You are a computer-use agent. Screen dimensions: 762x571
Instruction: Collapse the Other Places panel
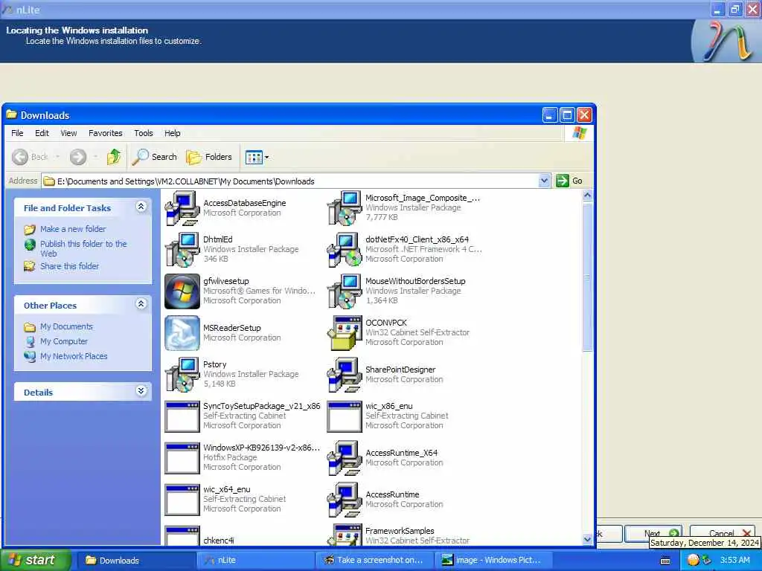click(x=141, y=304)
